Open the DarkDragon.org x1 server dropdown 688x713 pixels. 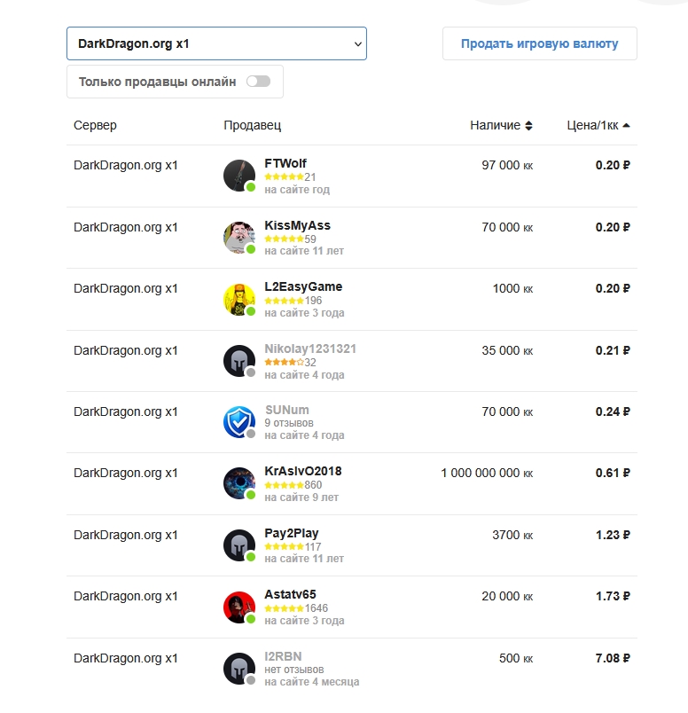point(216,43)
